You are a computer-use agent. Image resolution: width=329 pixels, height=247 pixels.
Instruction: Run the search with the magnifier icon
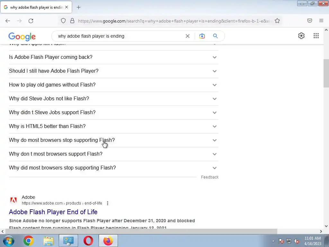tap(216, 36)
